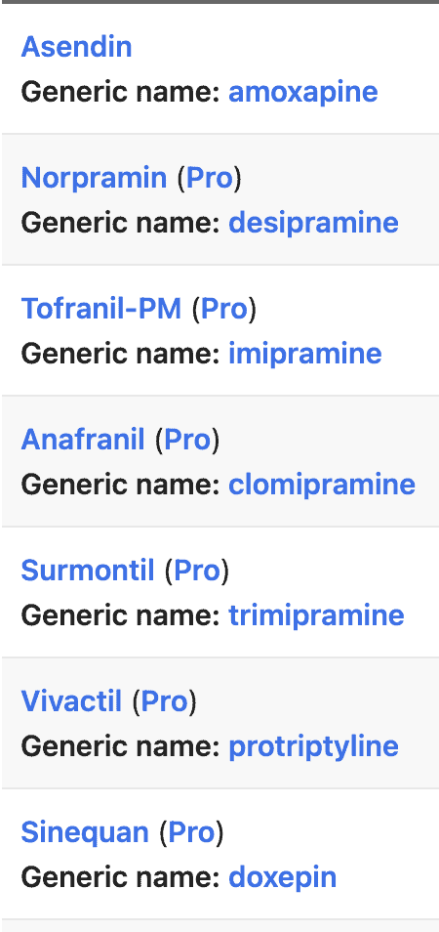Open the Anafranil brand link

pyautogui.click(x=83, y=440)
